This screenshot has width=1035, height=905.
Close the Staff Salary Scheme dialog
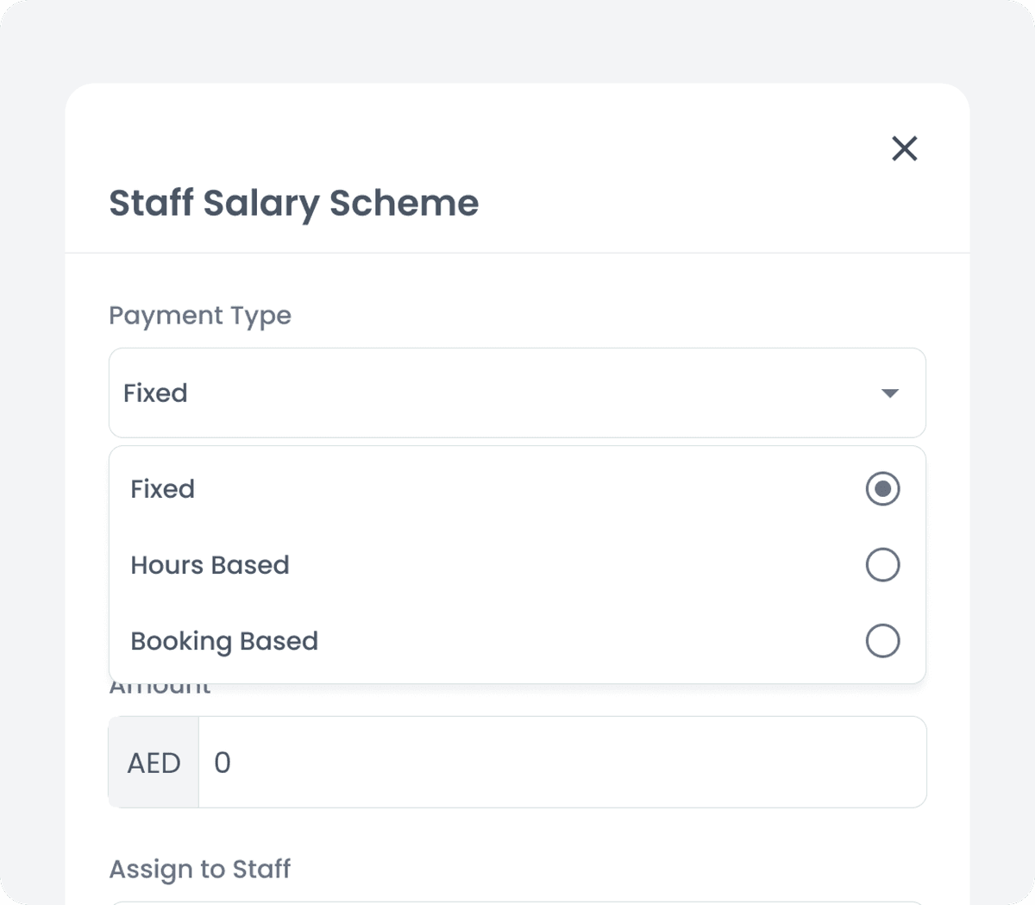[x=904, y=148]
